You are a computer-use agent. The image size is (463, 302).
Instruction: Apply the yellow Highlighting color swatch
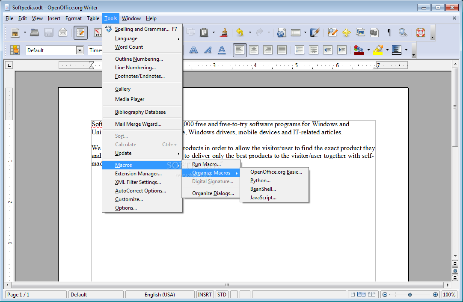(378, 50)
